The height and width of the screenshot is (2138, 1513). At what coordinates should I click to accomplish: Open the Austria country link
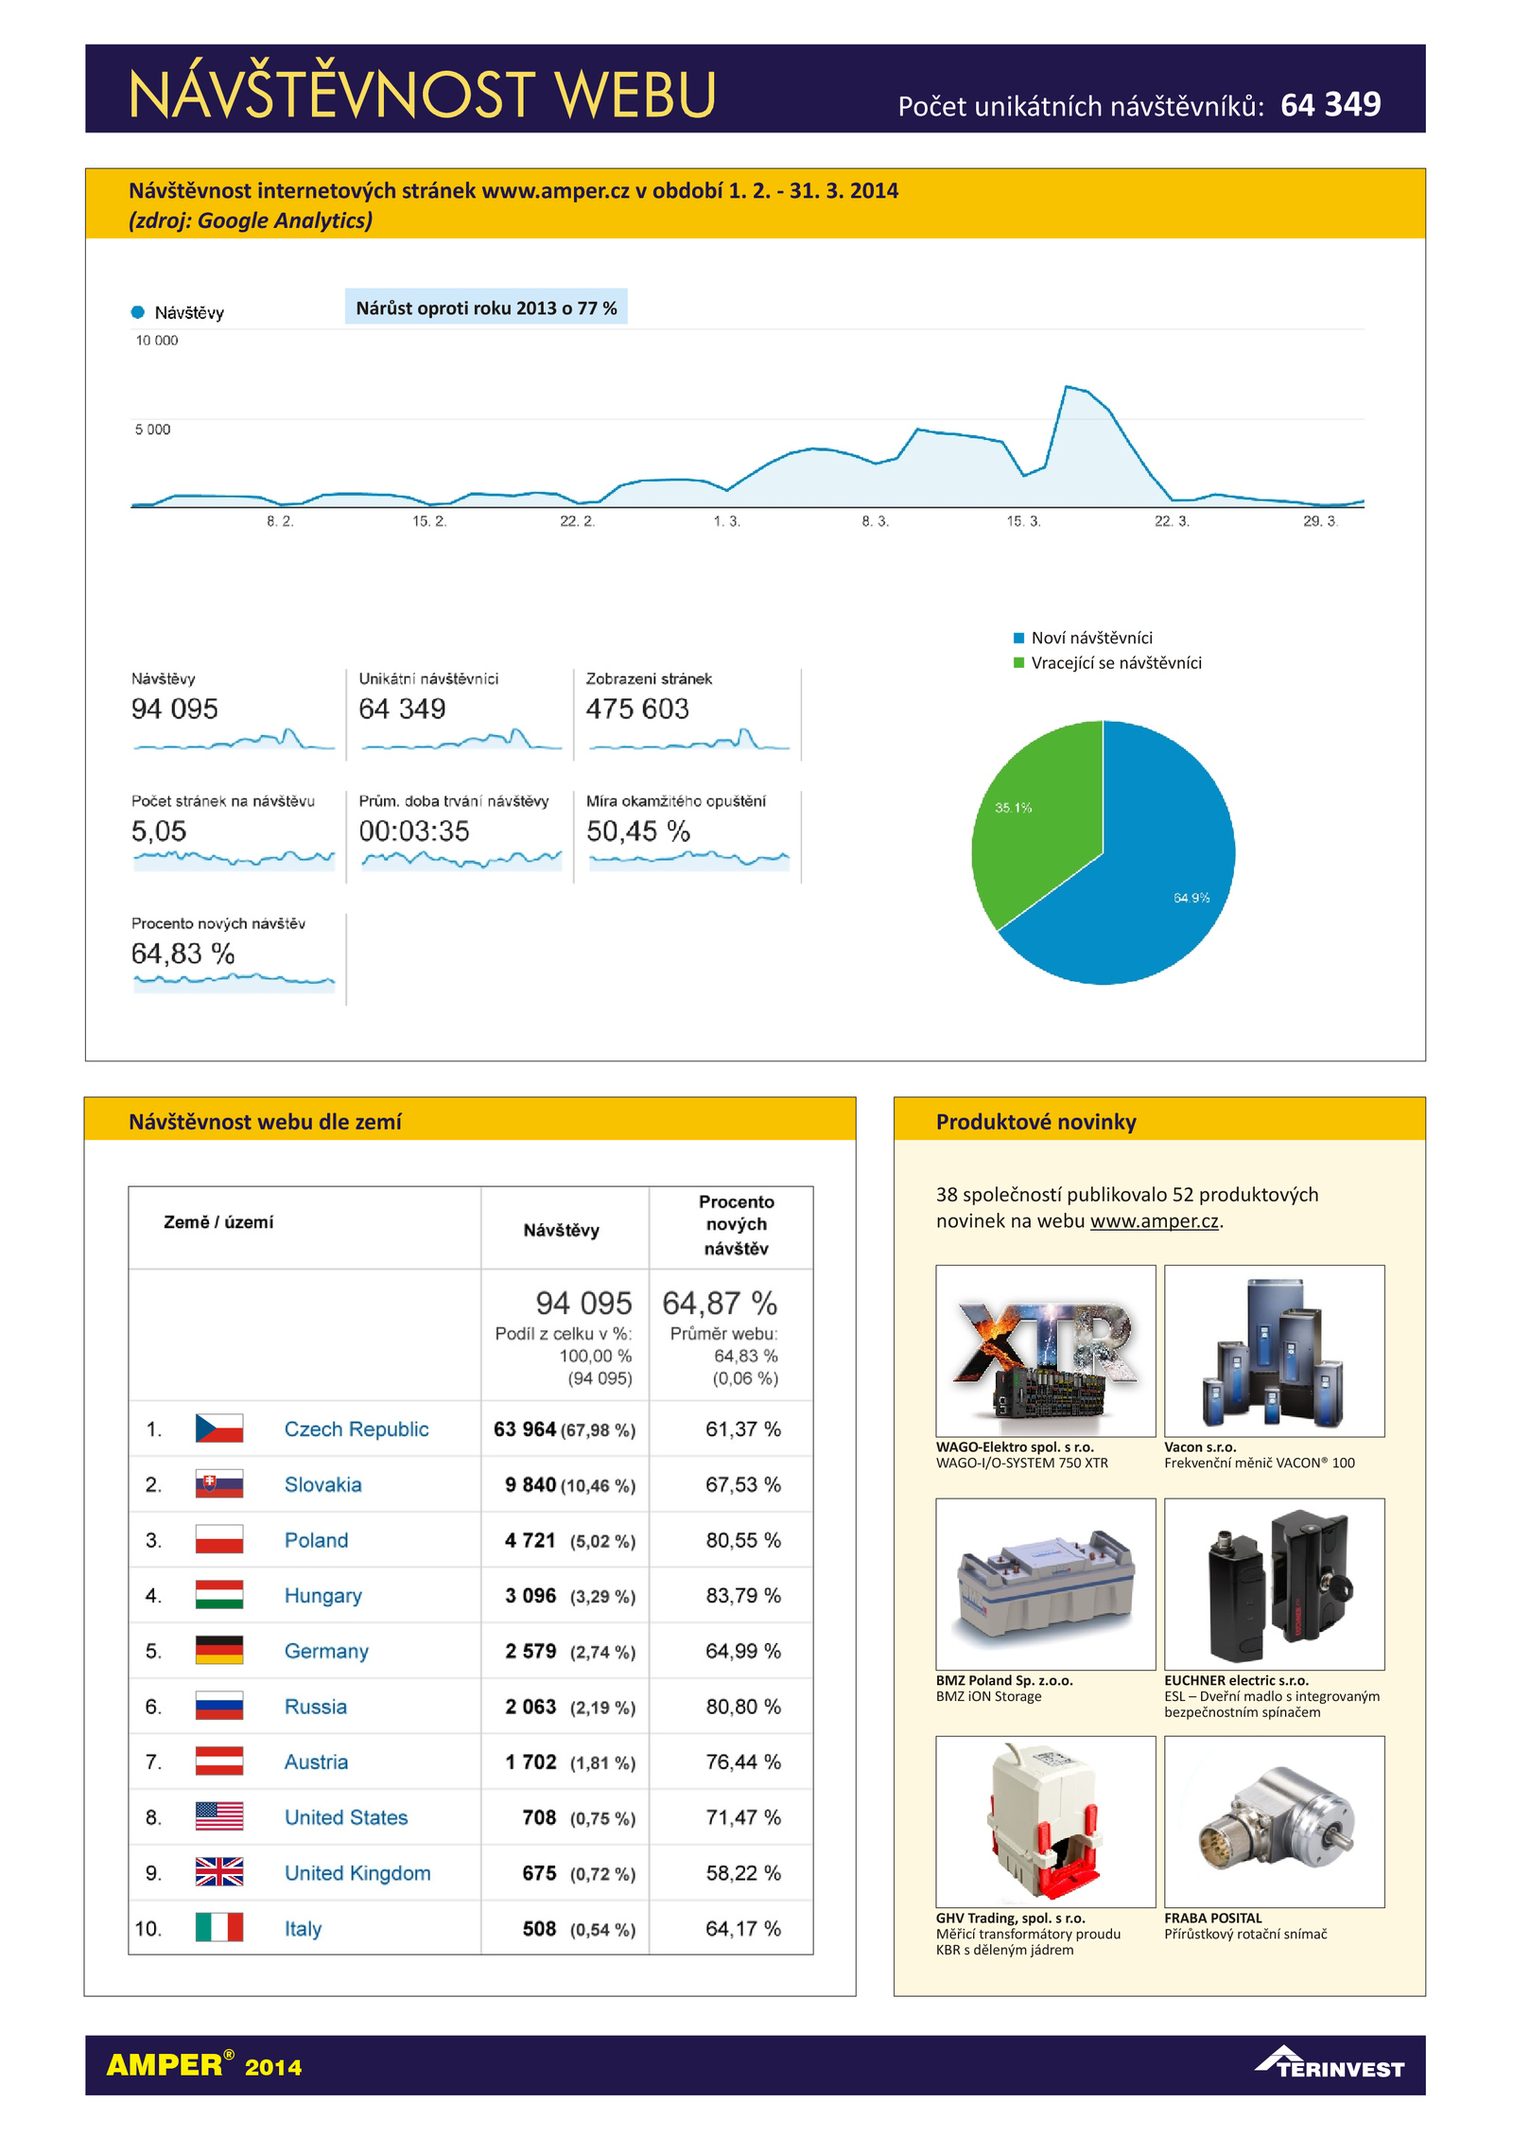pos(316,1761)
